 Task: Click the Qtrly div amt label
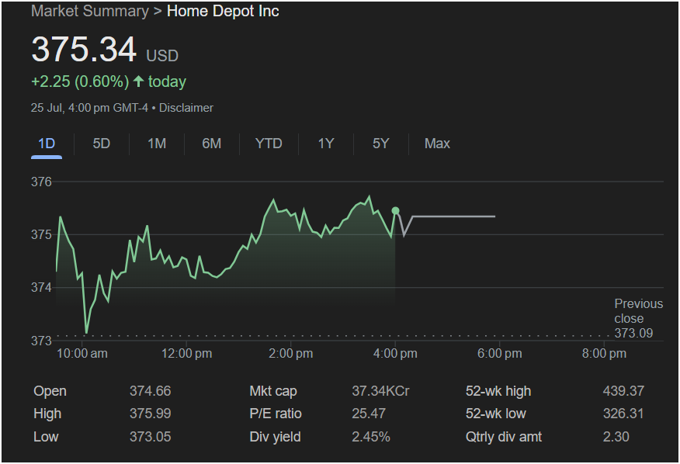[x=504, y=437]
